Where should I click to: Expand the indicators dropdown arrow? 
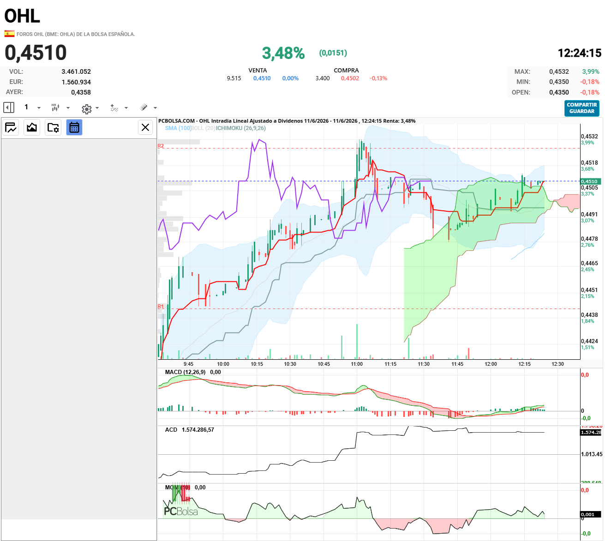[126, 108]
